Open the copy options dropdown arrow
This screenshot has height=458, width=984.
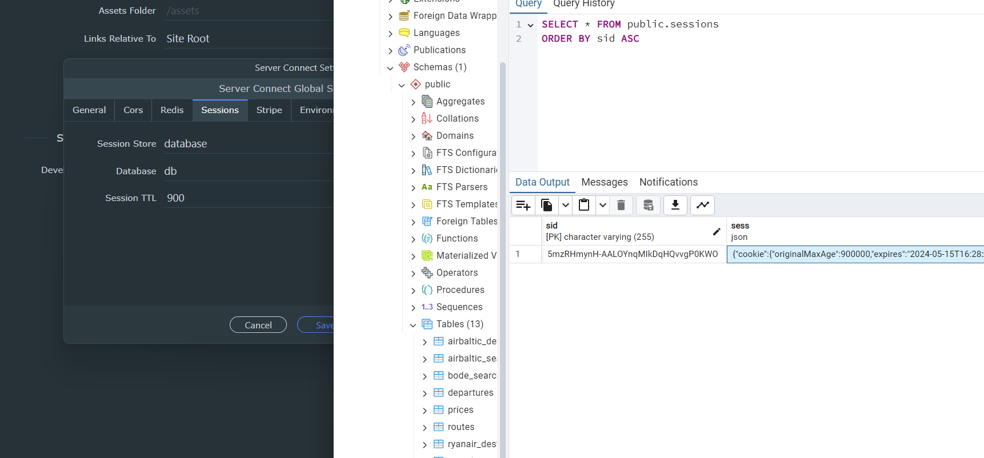pyautogui.click(x=565, y=205)
